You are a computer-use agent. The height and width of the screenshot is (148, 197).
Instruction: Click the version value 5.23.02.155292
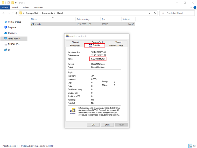(98, 59)
